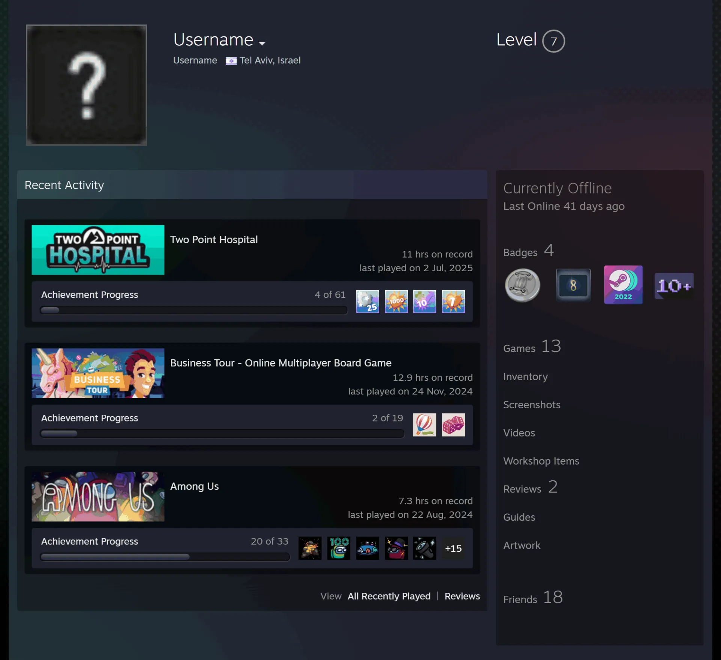Click the '10' achievement icon in Two Point Hospital
721x660 pixels.
[425, 301]
